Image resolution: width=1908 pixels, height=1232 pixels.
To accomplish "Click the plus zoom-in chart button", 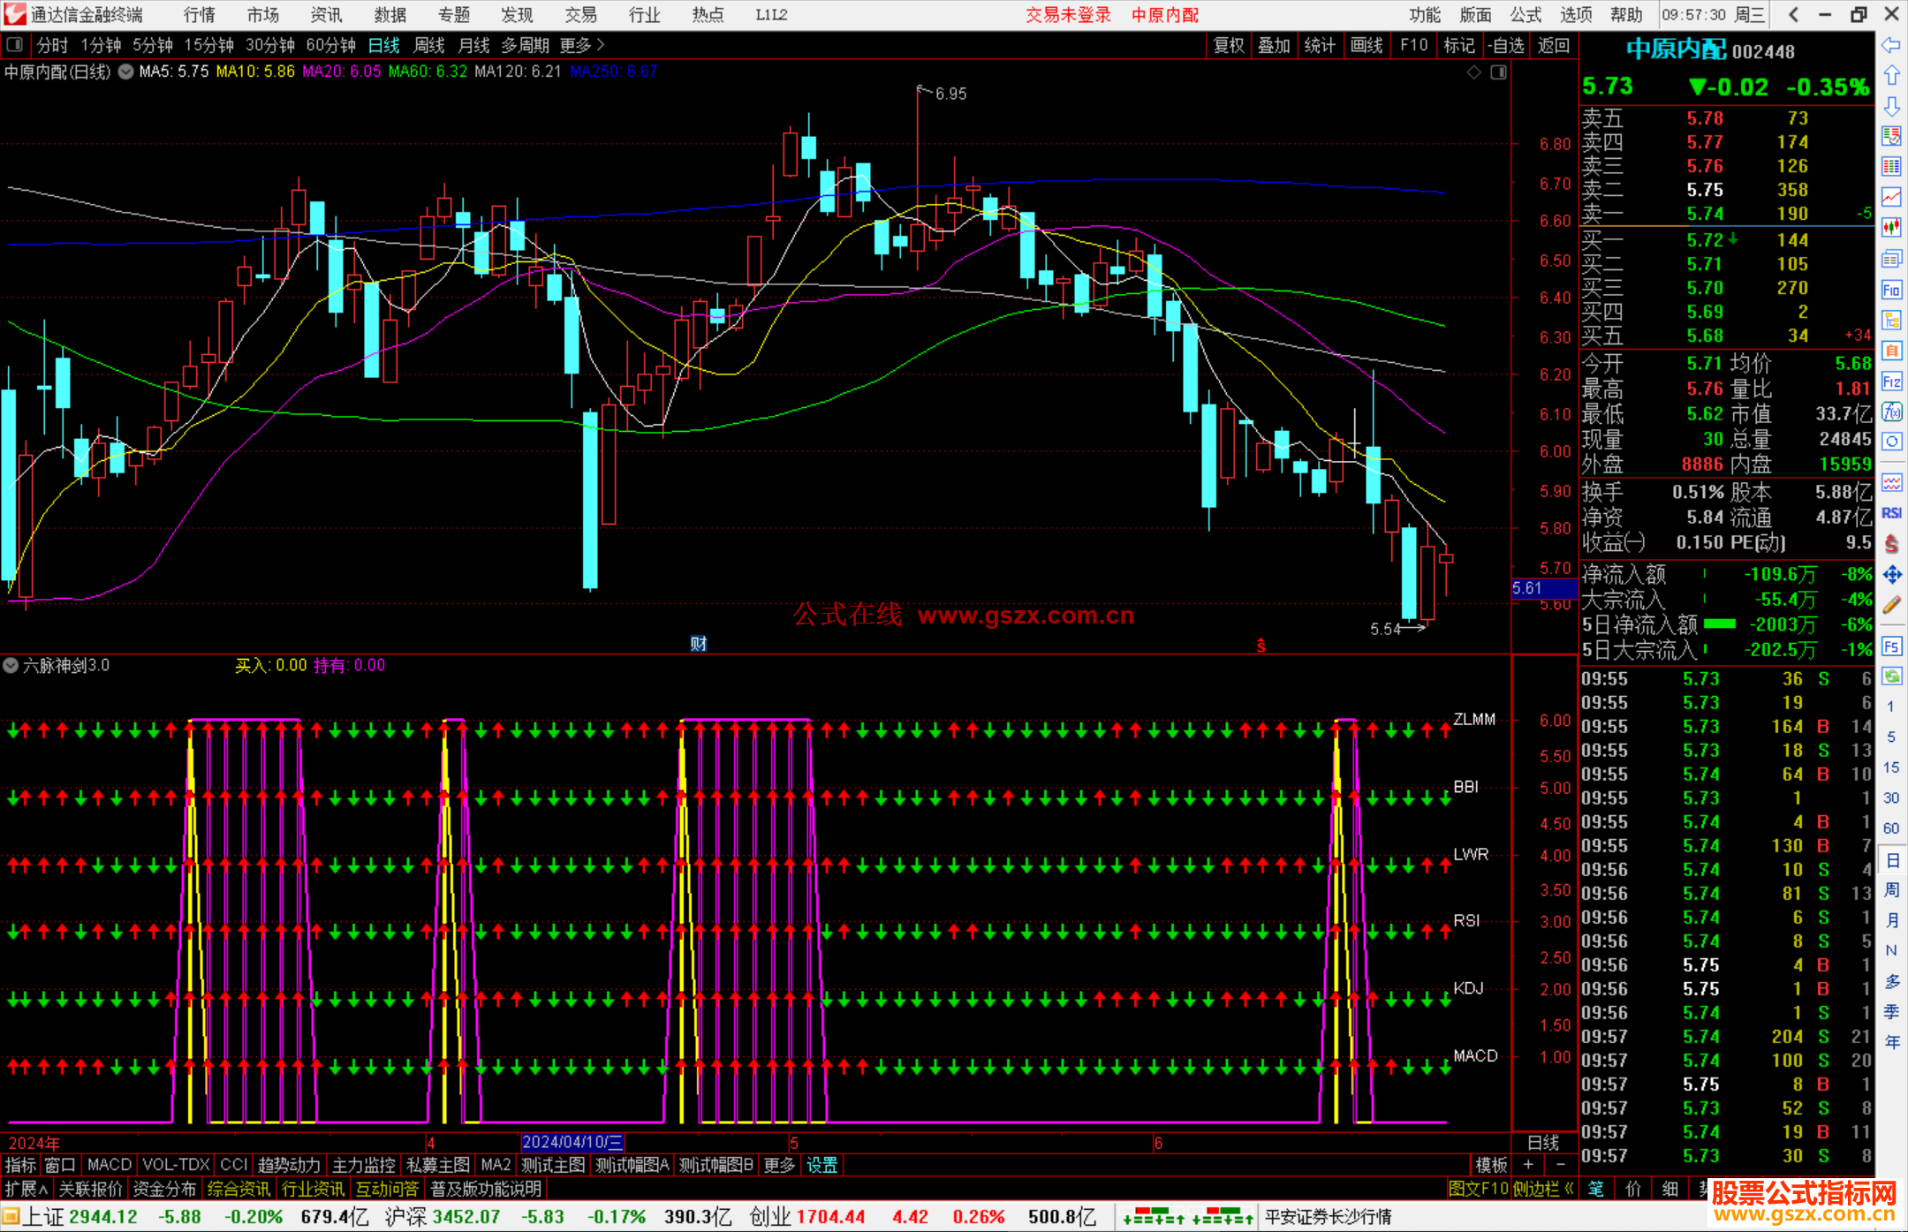I will (1529, 1165).
